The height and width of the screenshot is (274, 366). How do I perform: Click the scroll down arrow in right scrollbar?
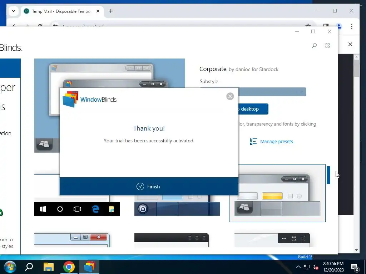pos(356,250)
